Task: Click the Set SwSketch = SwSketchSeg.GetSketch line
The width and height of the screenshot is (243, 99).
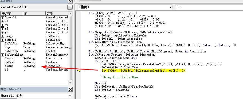Action: [124, 86]
